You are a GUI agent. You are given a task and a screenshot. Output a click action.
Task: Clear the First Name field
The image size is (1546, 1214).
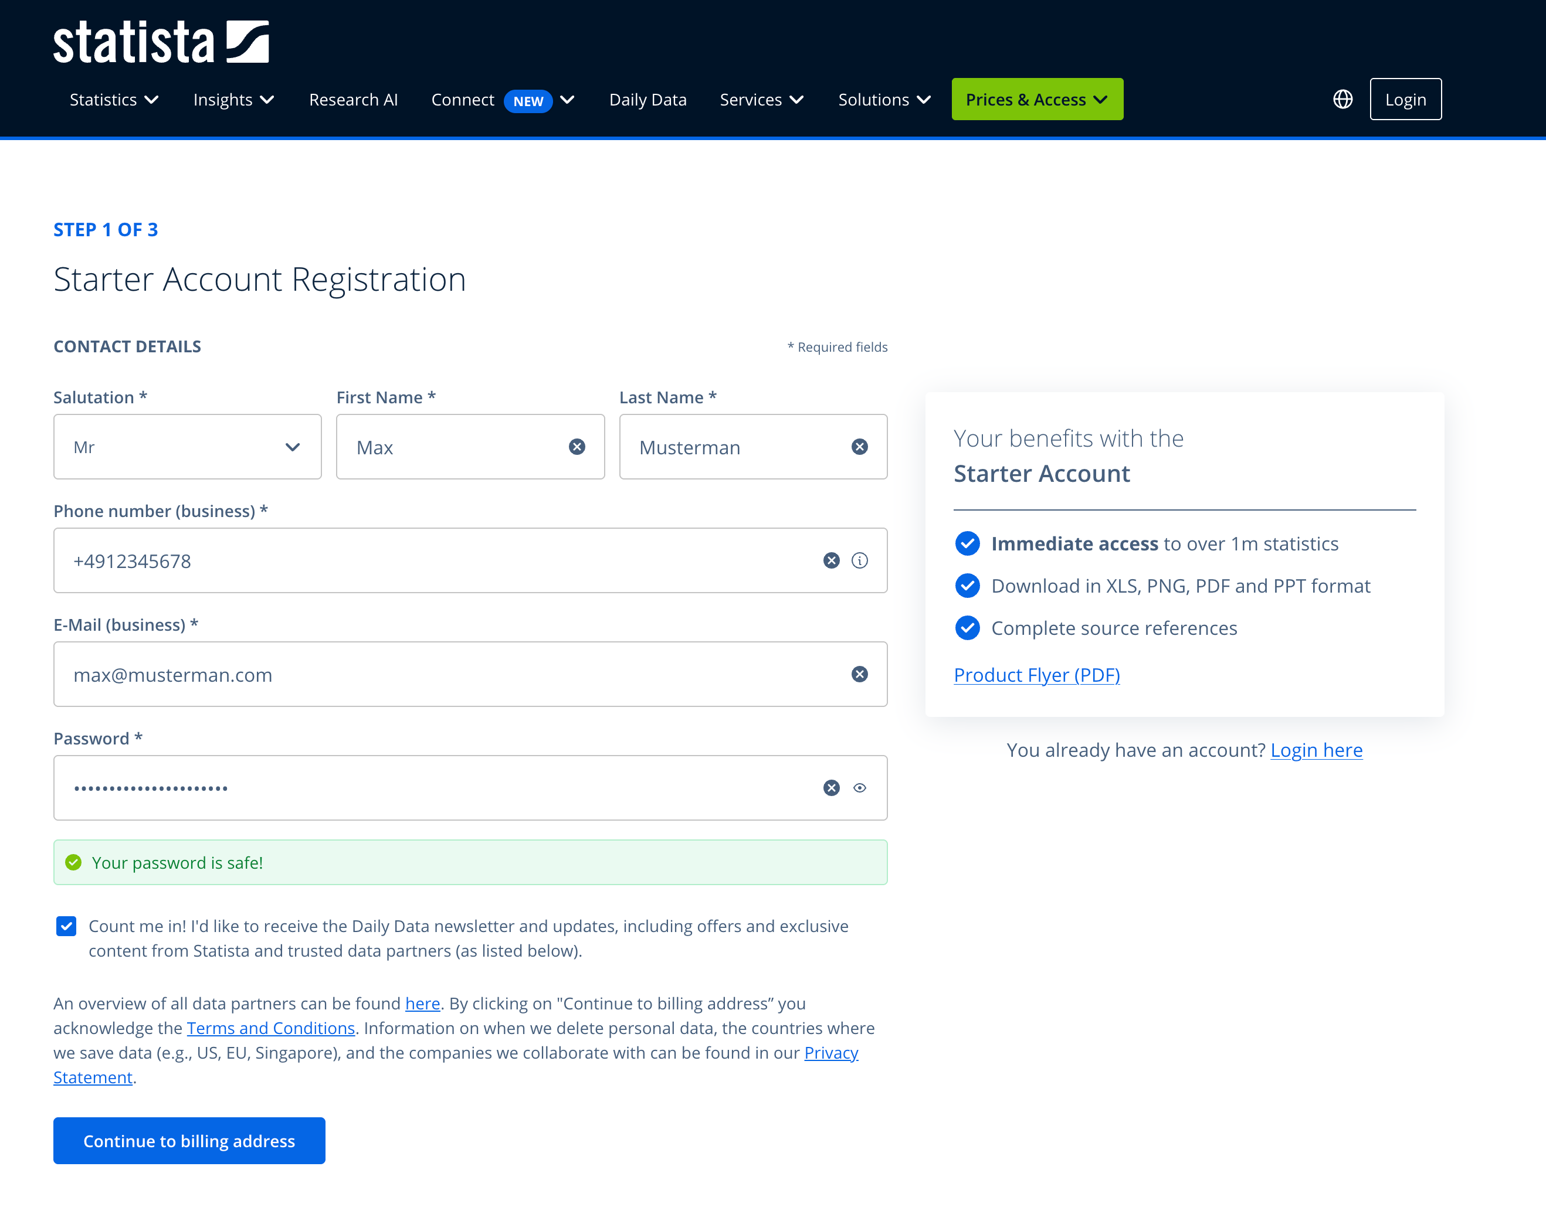[x=577, y=446]
